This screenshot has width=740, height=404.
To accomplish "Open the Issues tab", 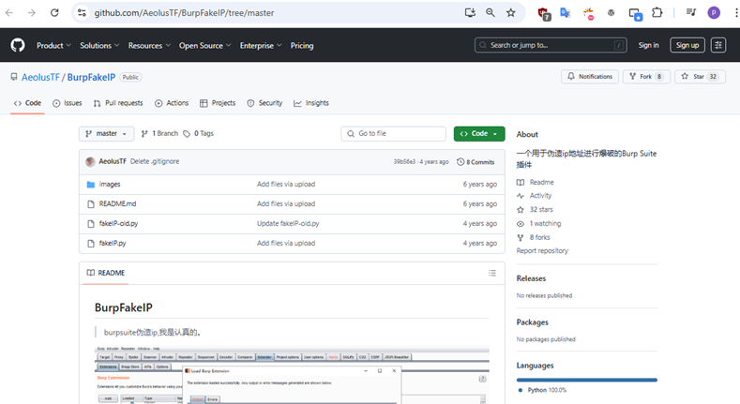I will point(67,103).
